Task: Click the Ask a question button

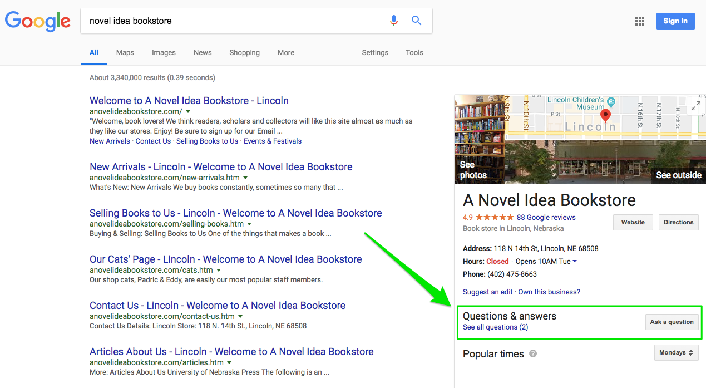Action: (672, 322)
